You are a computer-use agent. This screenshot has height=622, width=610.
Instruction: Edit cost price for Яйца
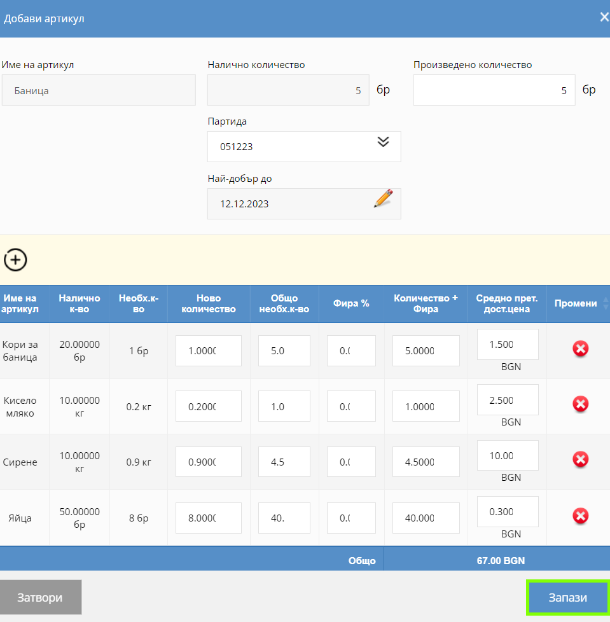(508, 512)
